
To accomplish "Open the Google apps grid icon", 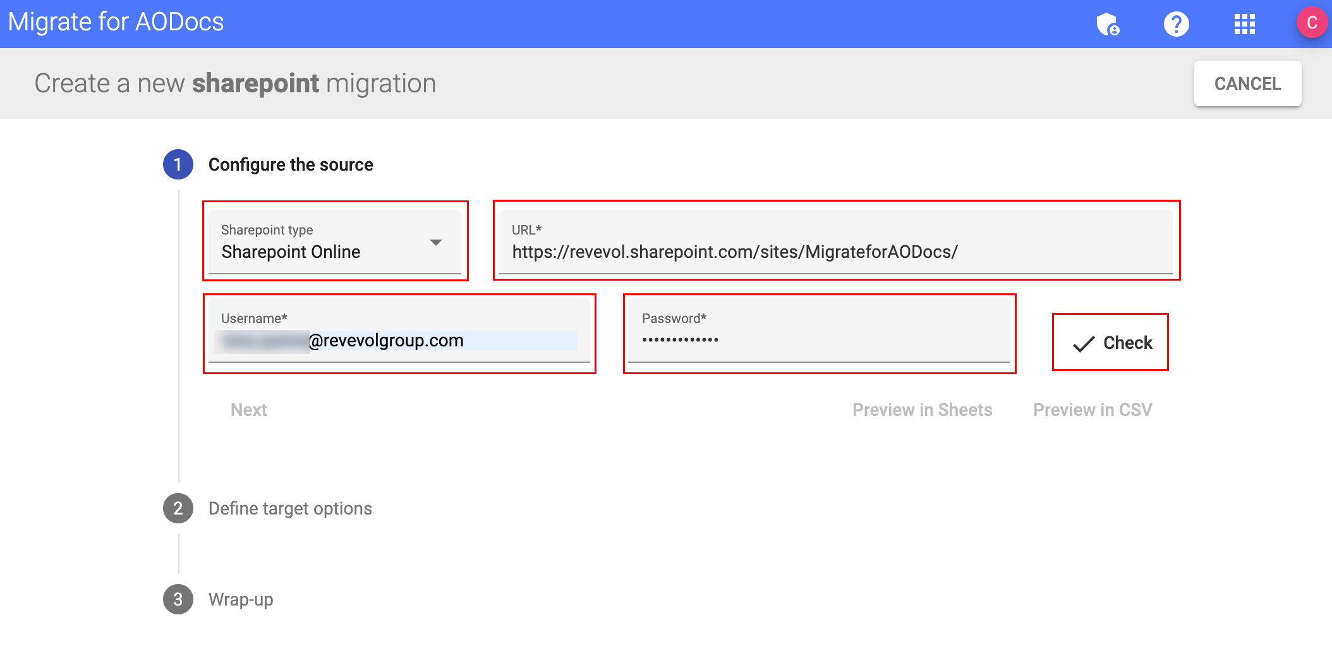I will 1244,24.
